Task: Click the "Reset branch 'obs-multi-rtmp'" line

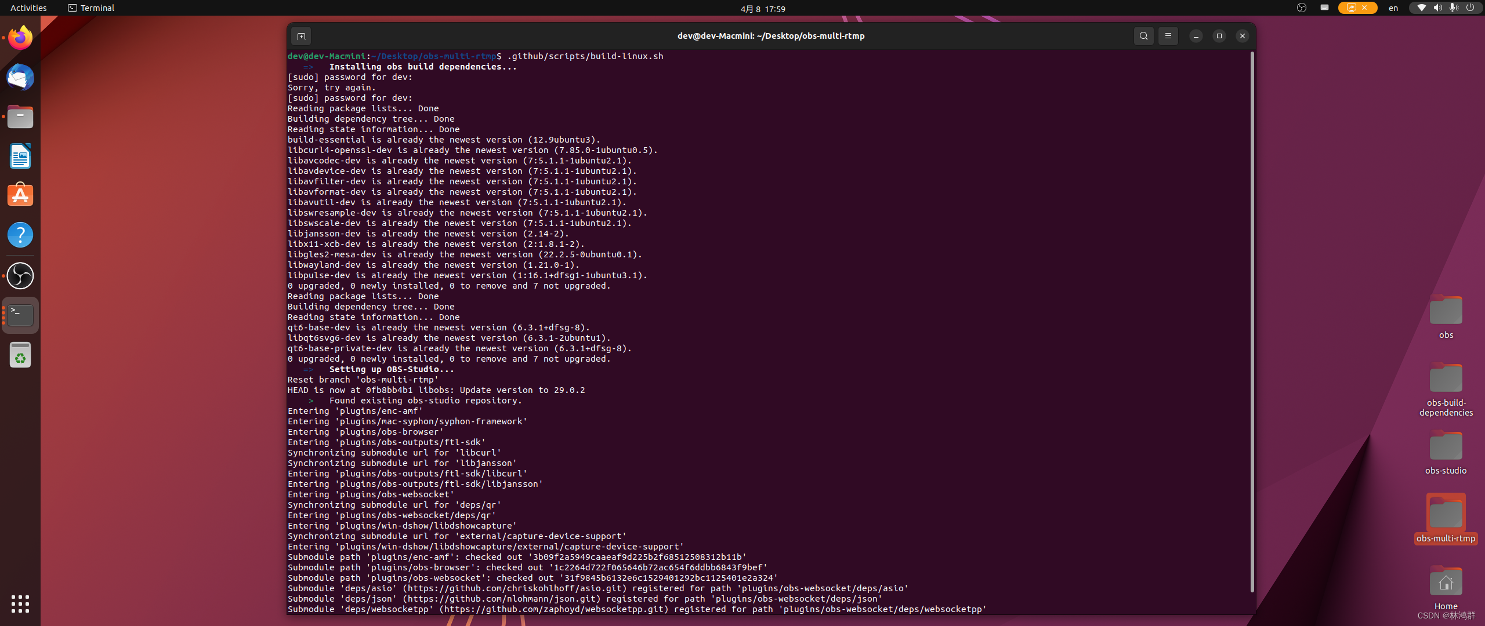Action: (363, 380)
